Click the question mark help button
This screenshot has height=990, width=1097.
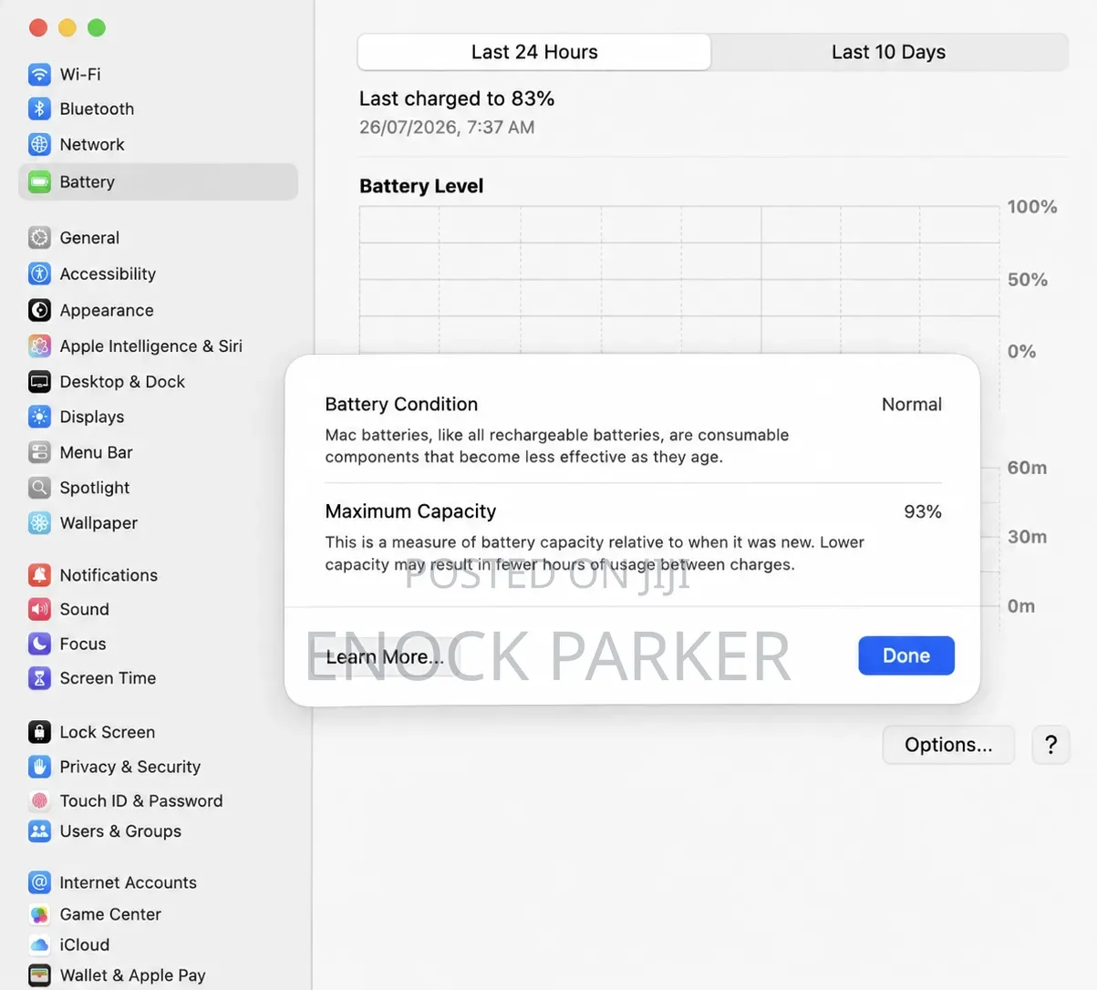coord(1050,745)
